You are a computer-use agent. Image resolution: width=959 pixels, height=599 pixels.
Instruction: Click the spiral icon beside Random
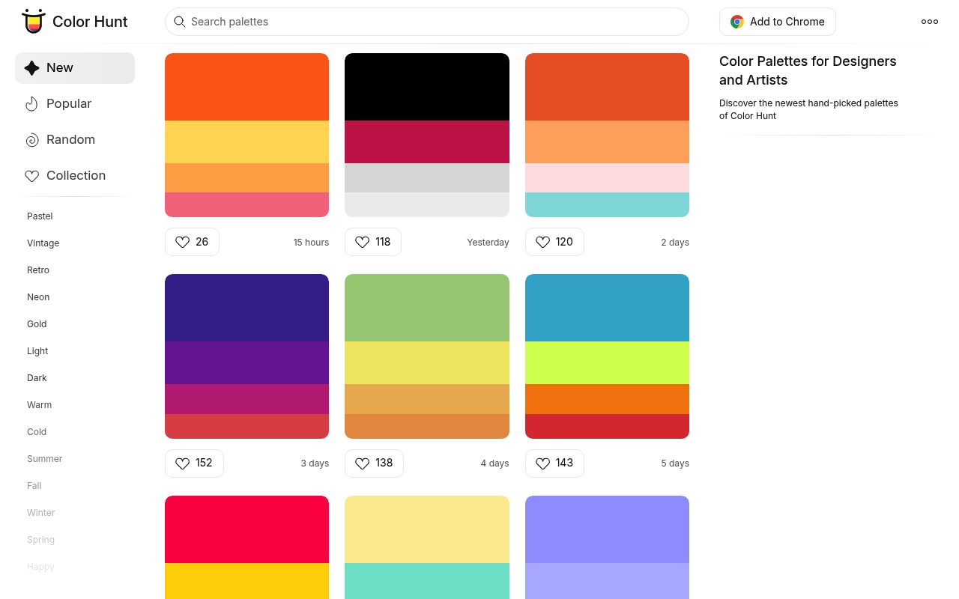pos(31,140)
